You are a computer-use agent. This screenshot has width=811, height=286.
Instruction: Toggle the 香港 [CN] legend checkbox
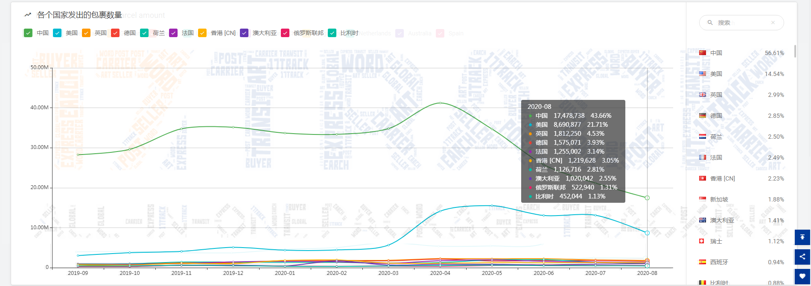point(202,33)
